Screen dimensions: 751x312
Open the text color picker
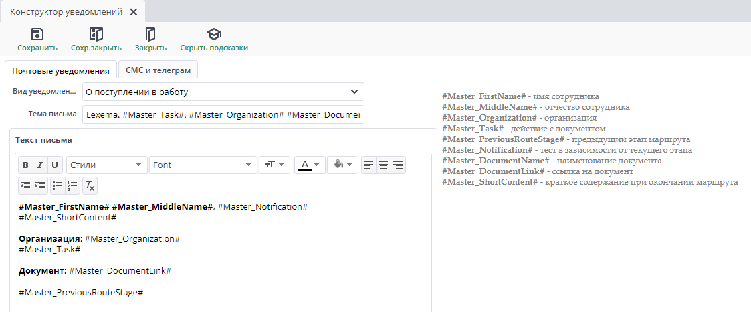(310, 165)
